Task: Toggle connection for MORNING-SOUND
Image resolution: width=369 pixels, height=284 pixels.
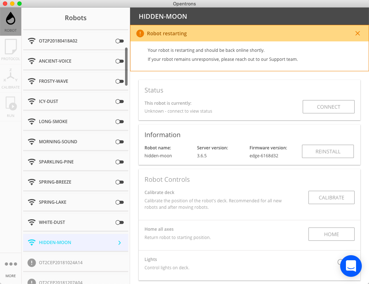Action: [x=120, y=142]
